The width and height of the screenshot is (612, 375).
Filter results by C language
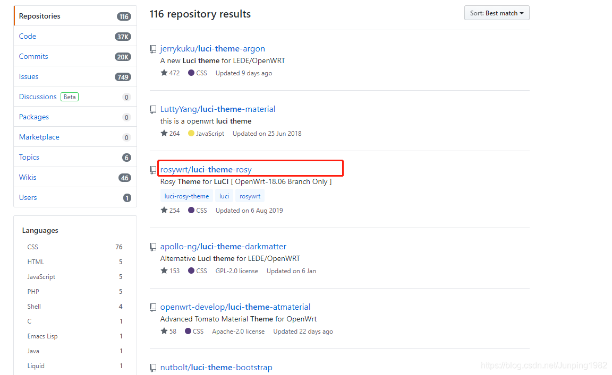point(74,321)
